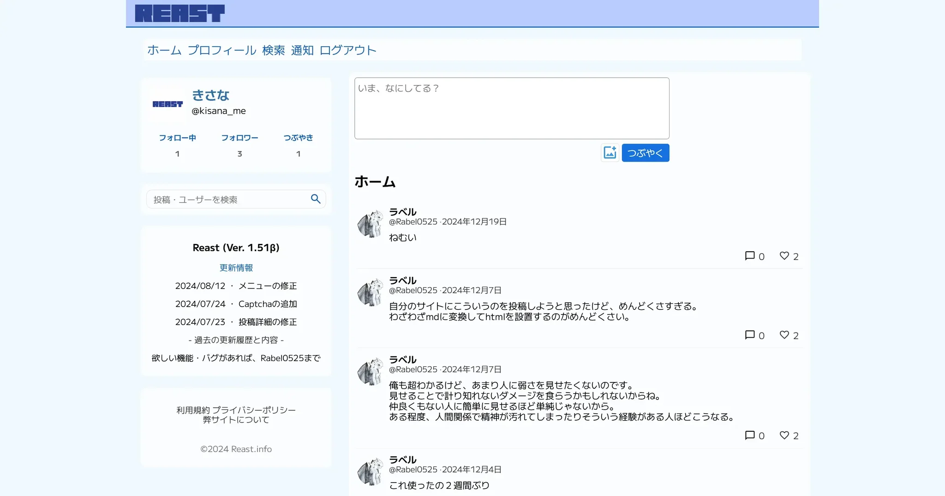Reply to the 弱さを見せたくない post via its comment icon
Viewport: 945px width, 496px height.
click(750, 435)
